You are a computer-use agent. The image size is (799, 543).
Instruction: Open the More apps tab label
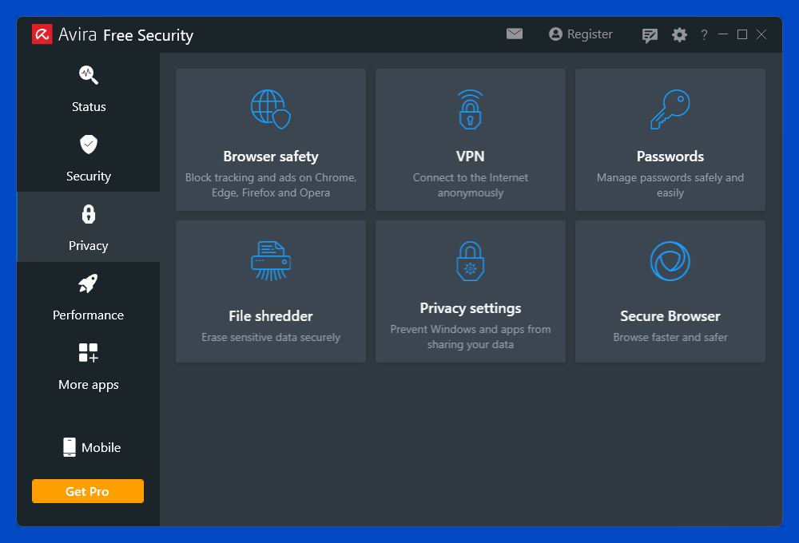coord(89,385)
